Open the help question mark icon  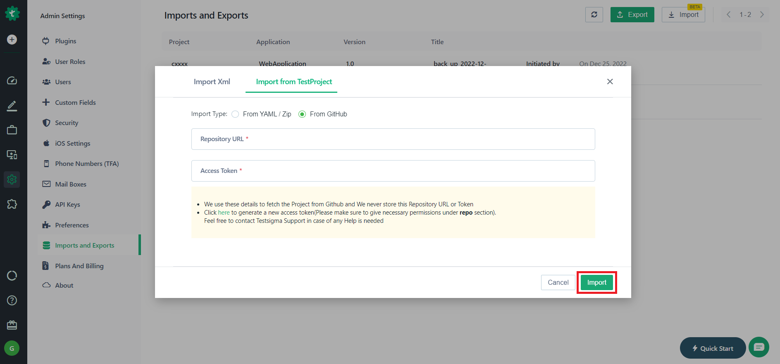point(12,300)
